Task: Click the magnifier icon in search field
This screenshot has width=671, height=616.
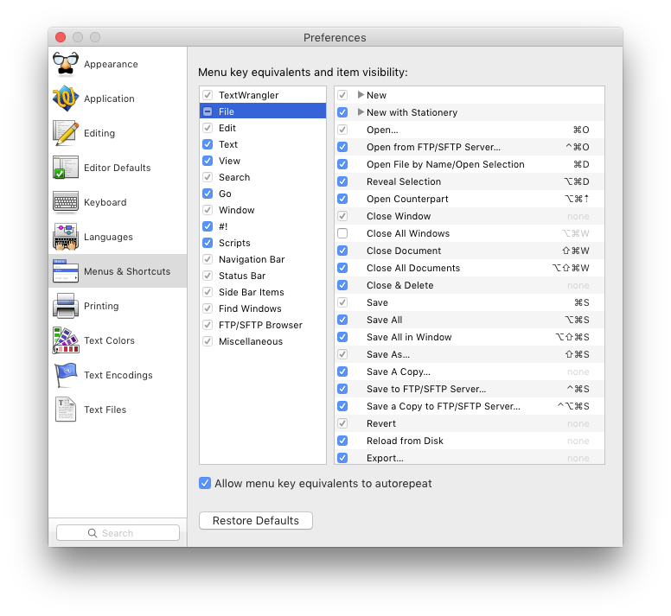Action: pos(93,533)
